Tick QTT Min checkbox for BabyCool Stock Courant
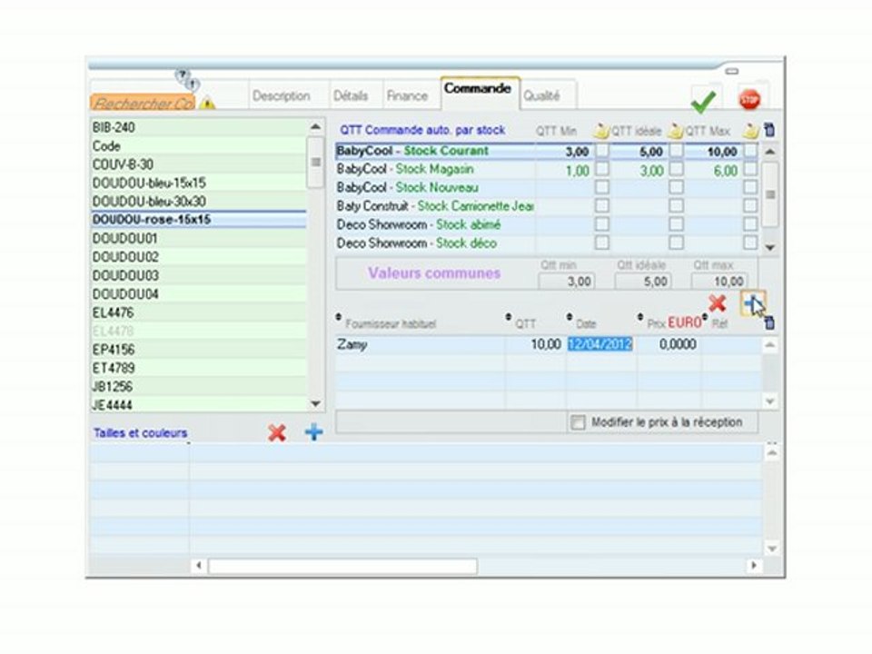The image size is (872, 654). coord(601,151)
